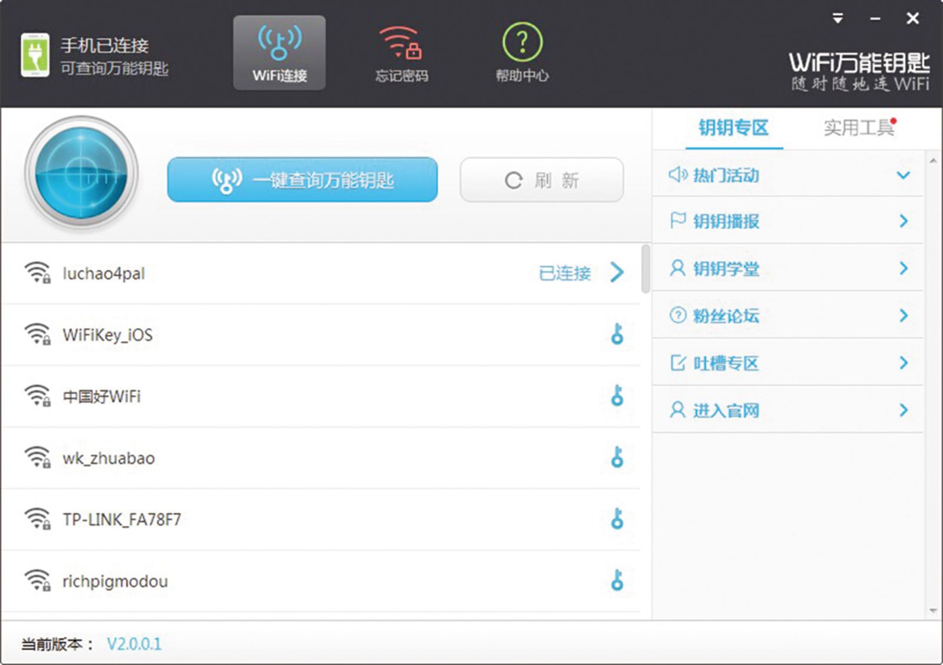Click the 刷新 refresh button
The width and height of the screenshot is (943, 665).
click(x=542, y=180)
